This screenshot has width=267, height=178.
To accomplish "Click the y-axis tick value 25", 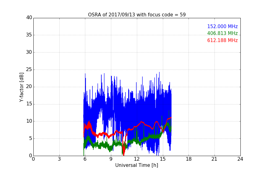I will point(29,69).
